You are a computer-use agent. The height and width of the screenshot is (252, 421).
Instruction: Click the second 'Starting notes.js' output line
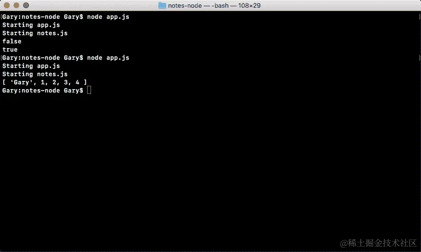35,74
